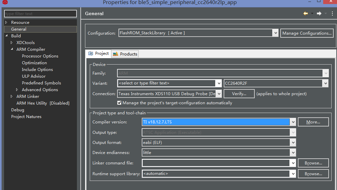This screenshot has width=337, height=190.
Task: Open back history dropdown arrow
Action: pyautogui.click(x=312, y=13)
